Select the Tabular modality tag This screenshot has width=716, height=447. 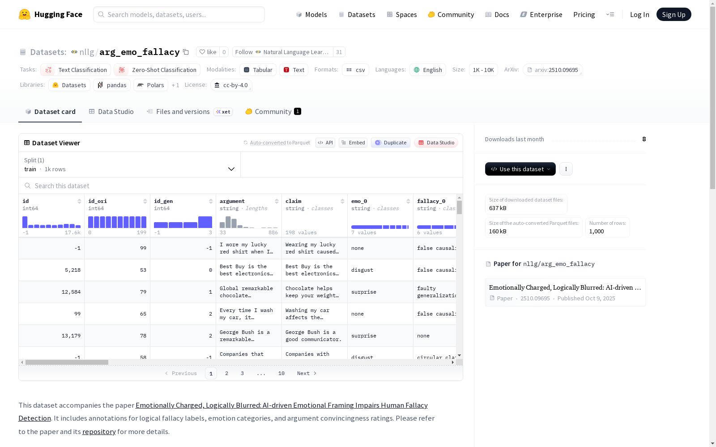(x=258, y=70)
